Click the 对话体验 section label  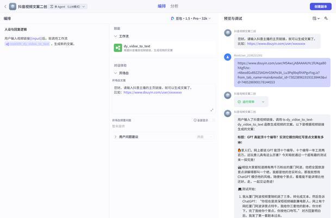120,65
